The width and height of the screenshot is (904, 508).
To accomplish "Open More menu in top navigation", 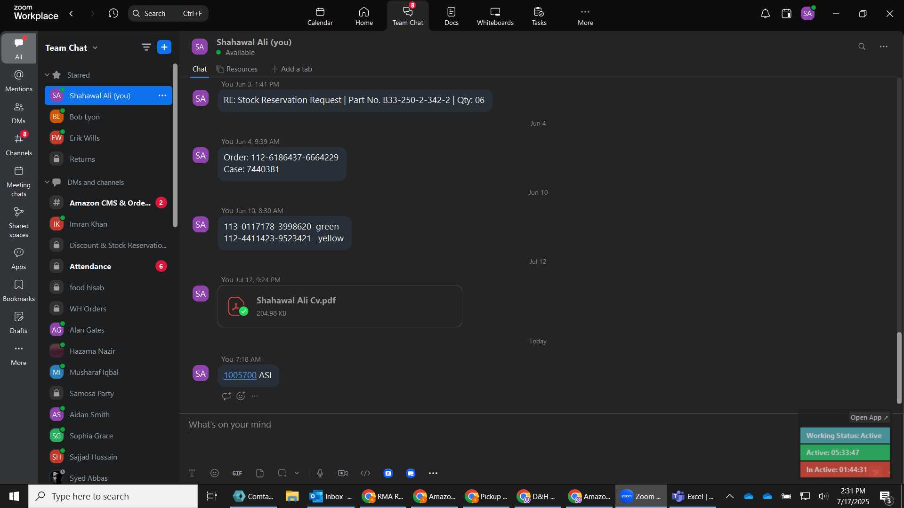I will click(585, 16).
